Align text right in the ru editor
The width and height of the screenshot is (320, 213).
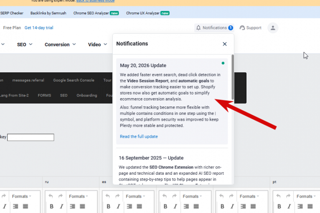(x=72, y=206)
